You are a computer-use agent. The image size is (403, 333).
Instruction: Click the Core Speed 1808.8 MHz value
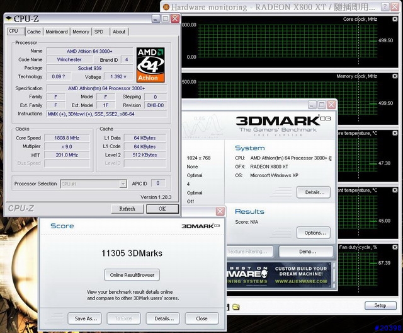click(67, 138)
